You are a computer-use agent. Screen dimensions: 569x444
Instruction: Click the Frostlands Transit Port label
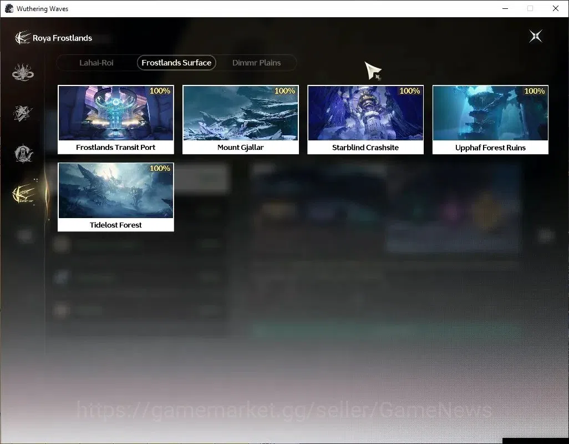pyautogui.click(x=116, y=148)
